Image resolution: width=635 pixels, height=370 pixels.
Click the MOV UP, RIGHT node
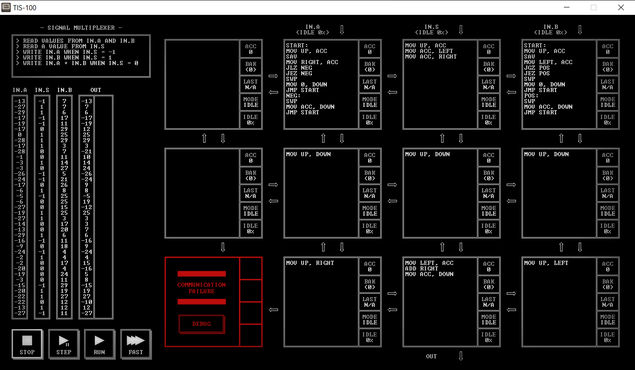tap(321, 302)
